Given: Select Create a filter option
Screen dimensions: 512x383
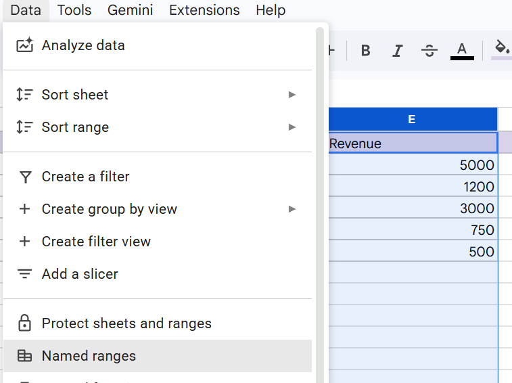Looking at the screenshot, I should pyautogui.click(x=158, y=177).
